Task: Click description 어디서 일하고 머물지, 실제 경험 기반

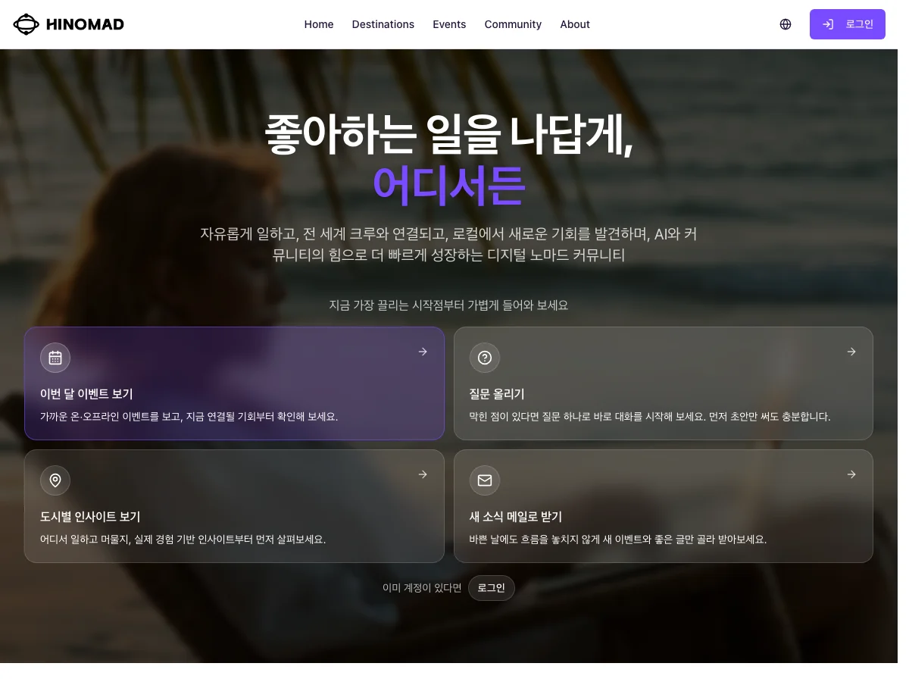Action: pos(183,540)
